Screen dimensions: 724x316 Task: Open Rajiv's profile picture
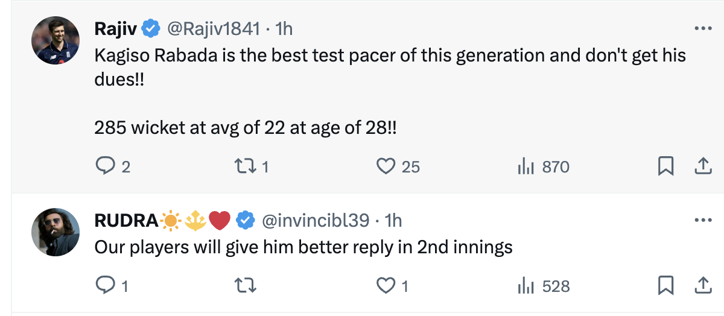(x=56, y=40)
